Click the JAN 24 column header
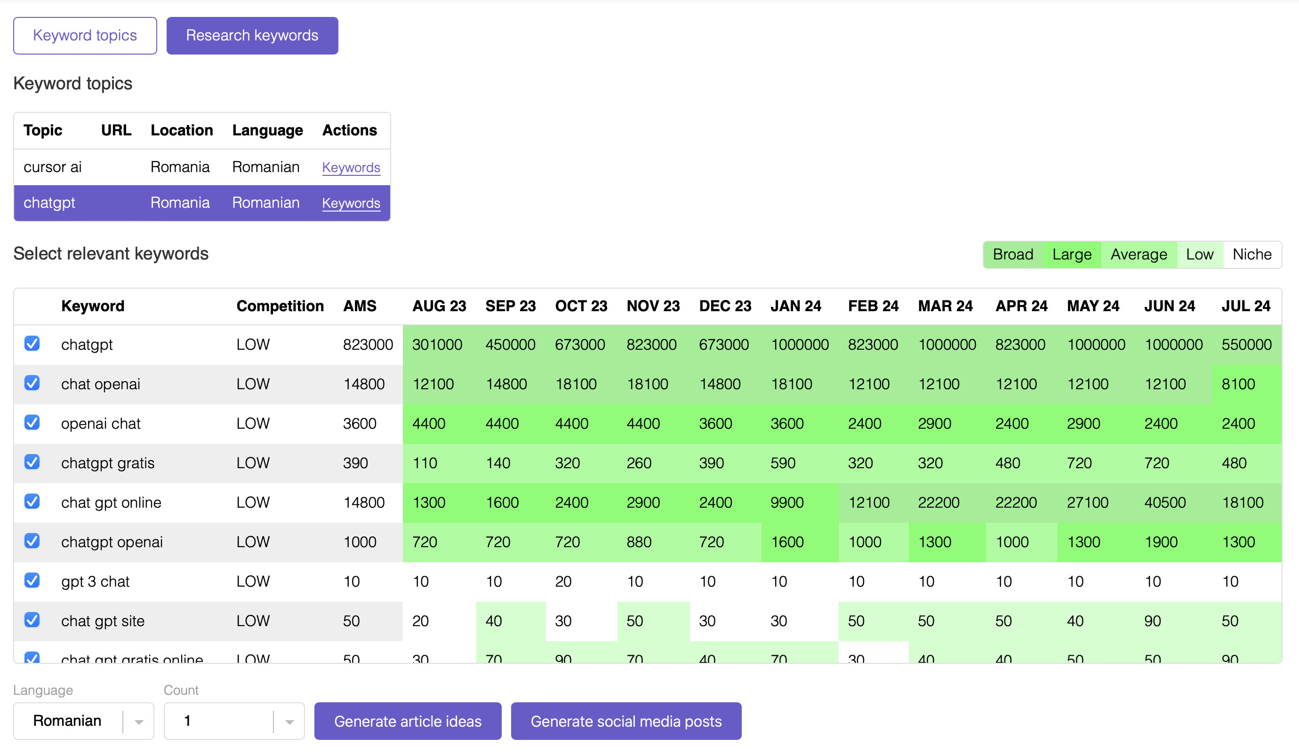The image size is (1299, 754). [796, 306]
